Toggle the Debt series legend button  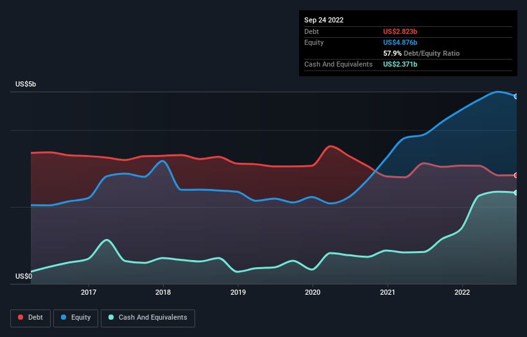click(31, 318)
